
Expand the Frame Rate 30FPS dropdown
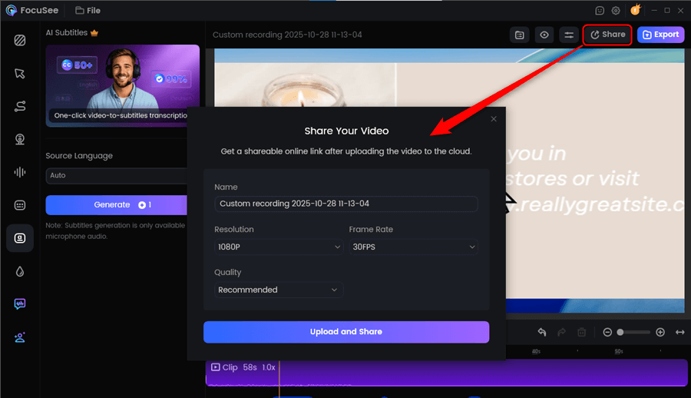(413, 247)
